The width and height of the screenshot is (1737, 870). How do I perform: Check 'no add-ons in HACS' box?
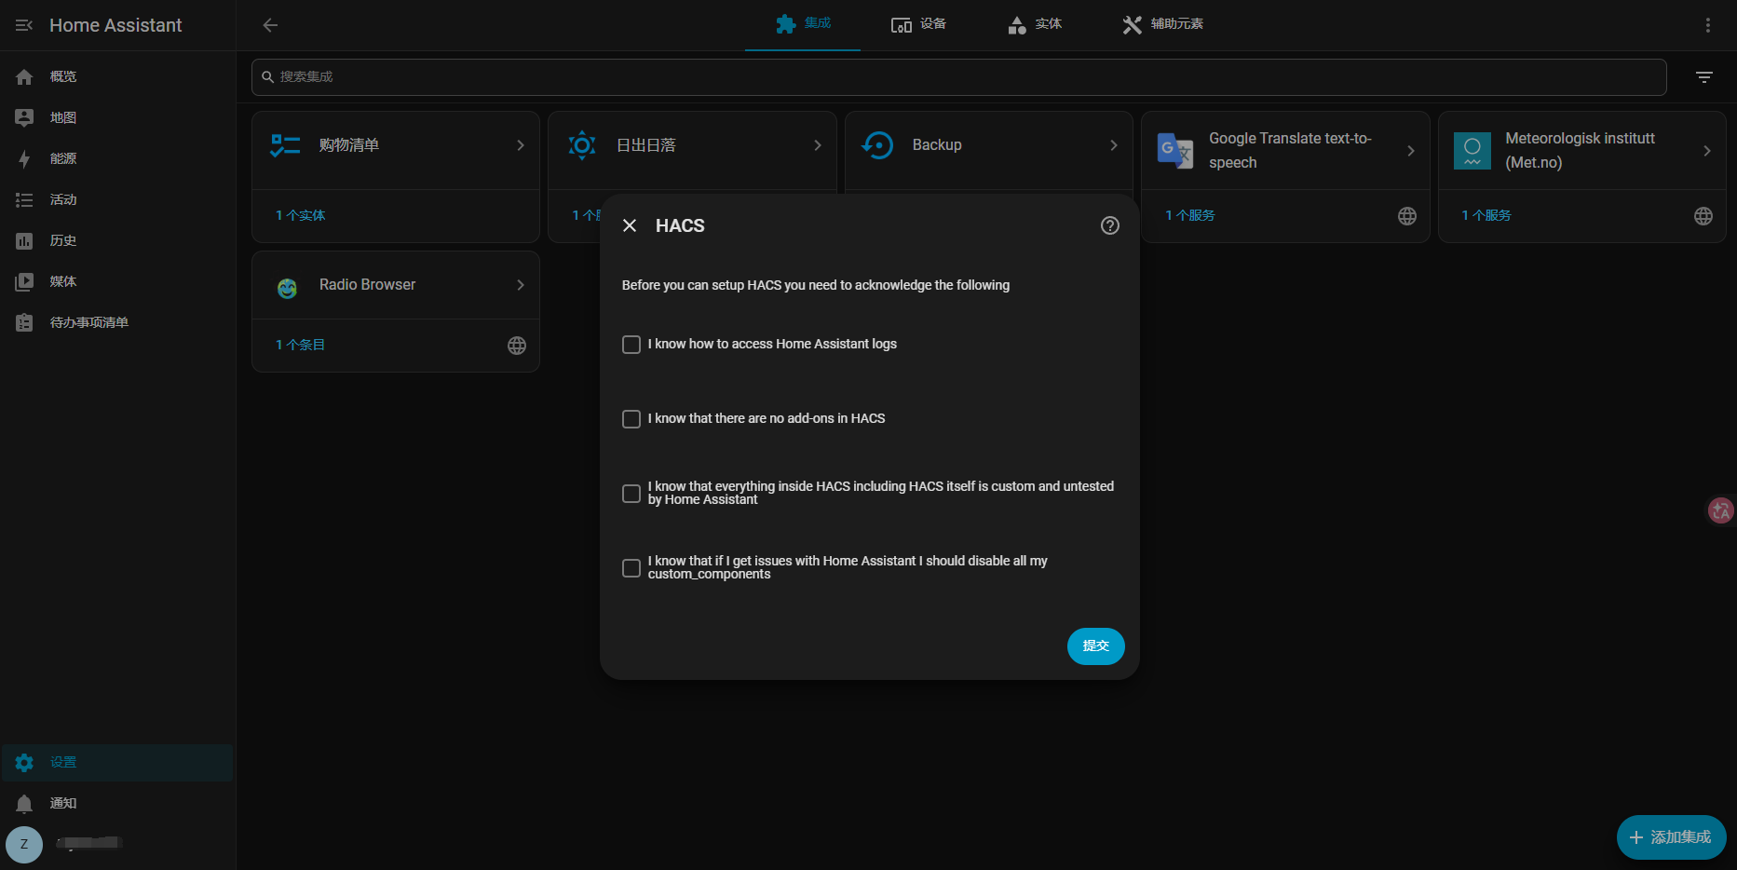coord(631,419)
